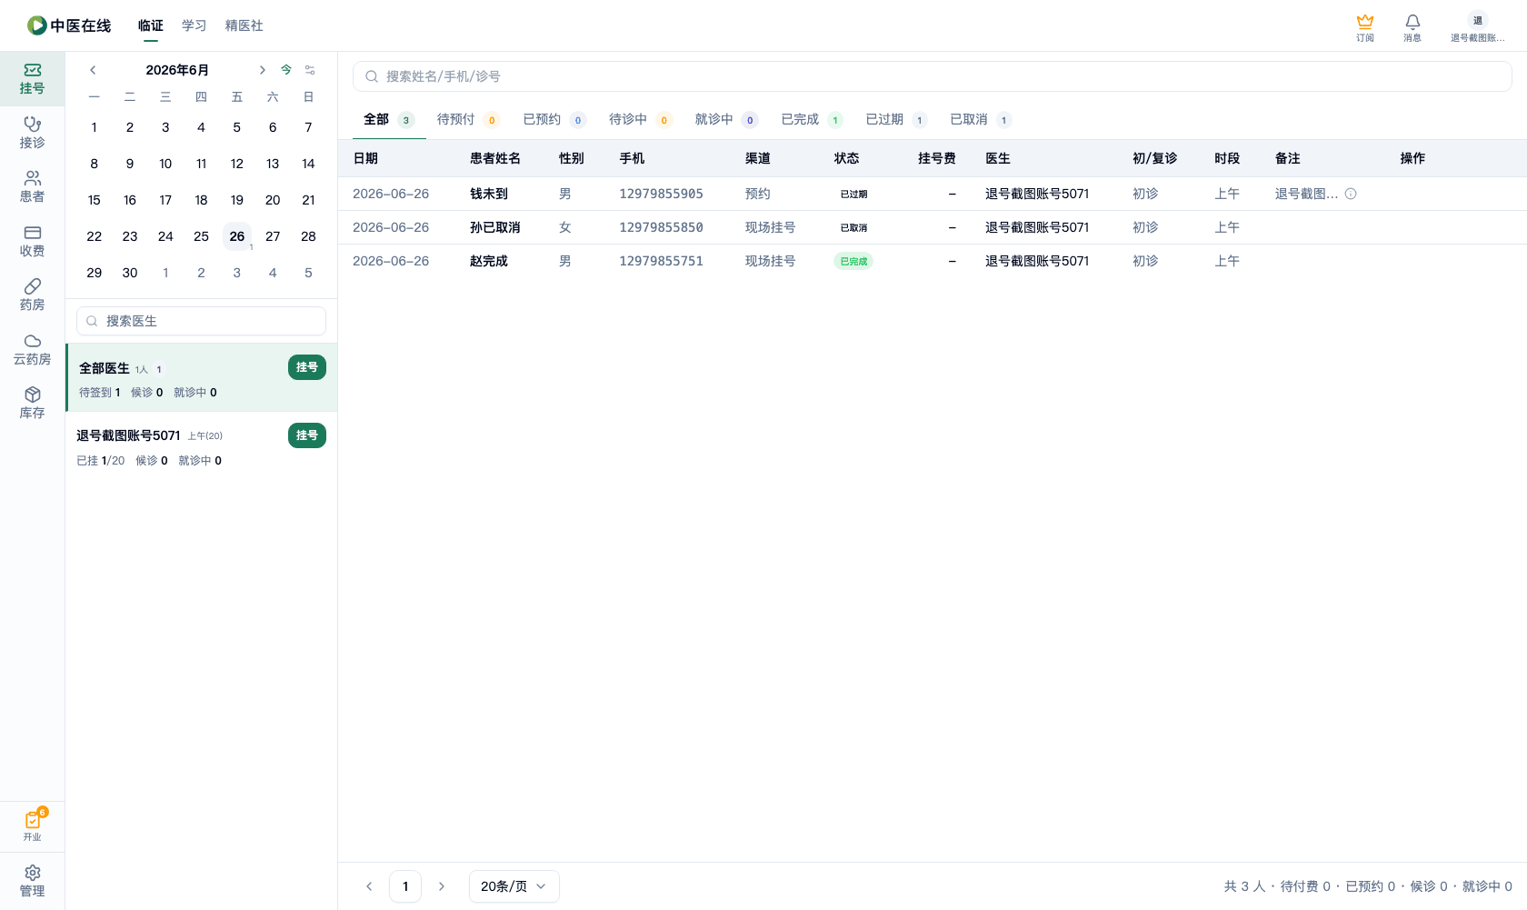Viewport: 1527px width, 910px height.
Task: Switch to the 临证 top tab
Action: click(x=151, y=25)
